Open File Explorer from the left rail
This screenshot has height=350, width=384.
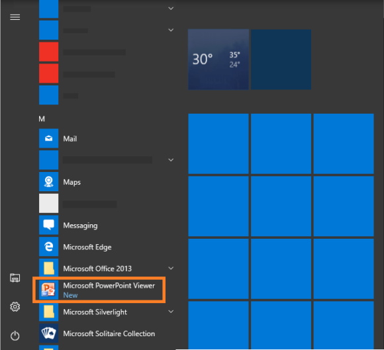tap(15, 278)
